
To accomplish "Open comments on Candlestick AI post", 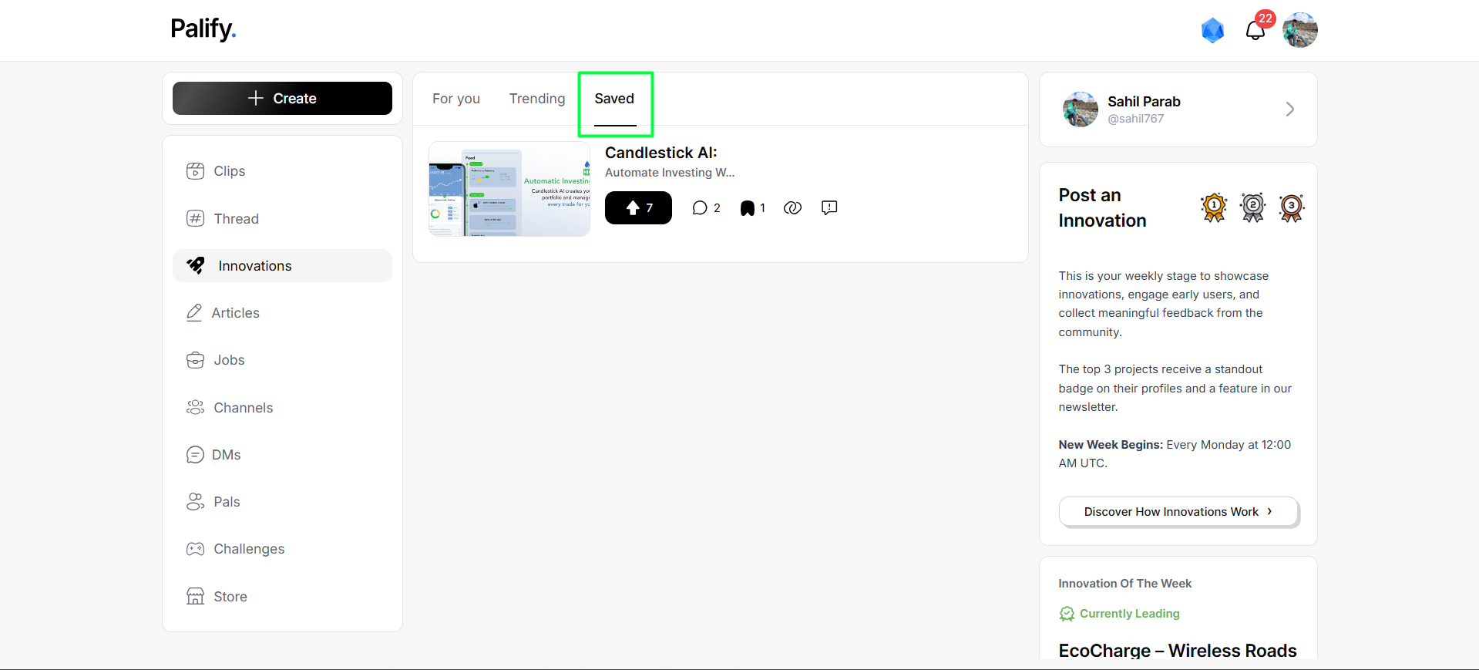I will (x=706, y=208).
